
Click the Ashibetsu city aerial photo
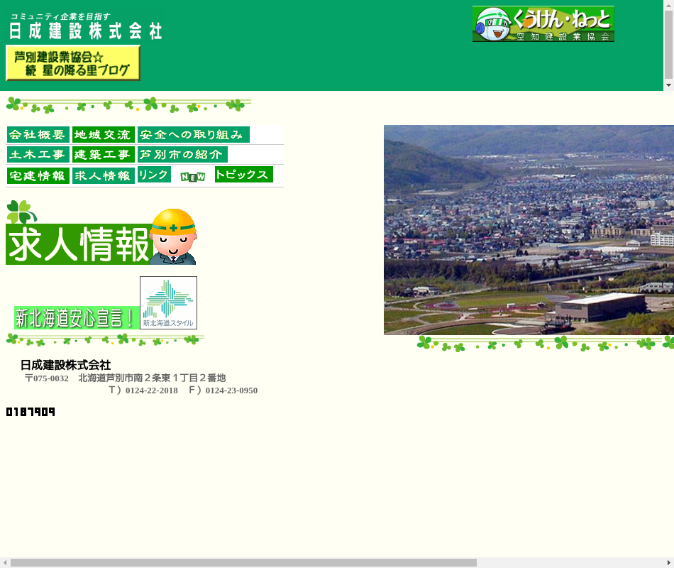click(529, 230)
